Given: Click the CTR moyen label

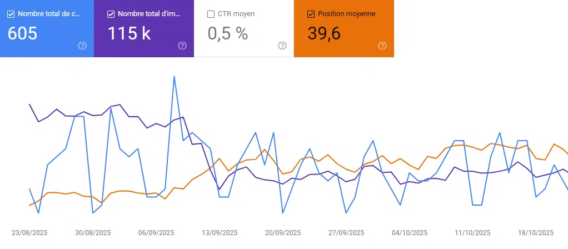Looking at the screenshot, I should pyautogui.click(x=236, y=14).
